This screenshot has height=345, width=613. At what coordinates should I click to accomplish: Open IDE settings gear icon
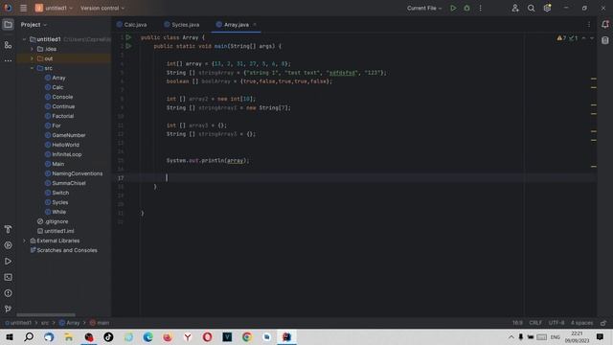[547, 8]
